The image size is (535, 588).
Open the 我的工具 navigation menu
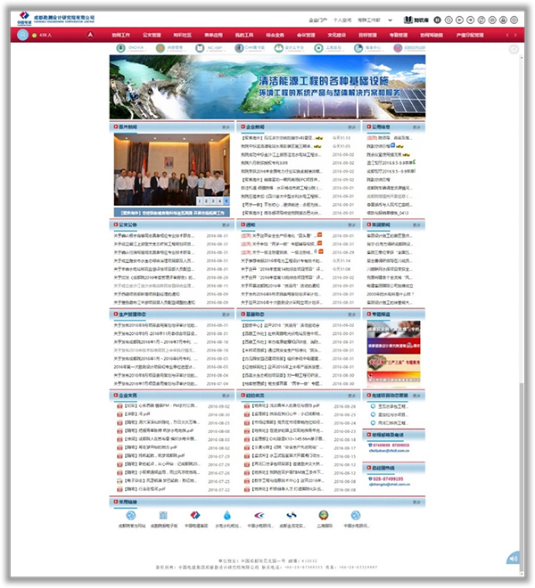(244, 35)
